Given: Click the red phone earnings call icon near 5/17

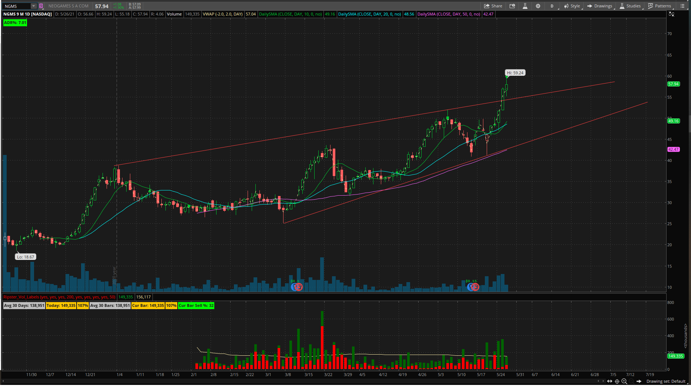Looking at the screenshot, I should (475, 287).
